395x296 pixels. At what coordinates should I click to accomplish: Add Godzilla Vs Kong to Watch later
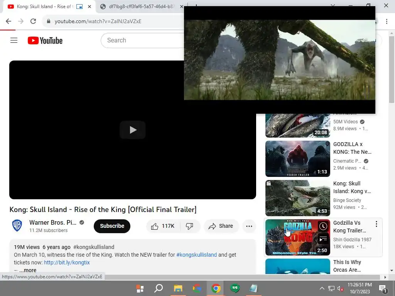click(323, 226)
